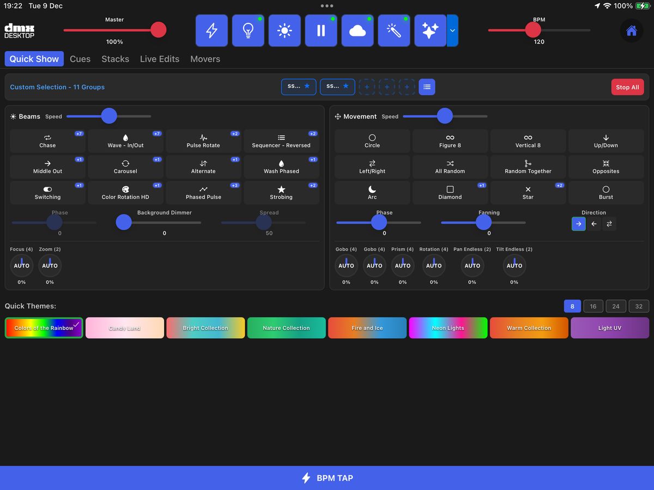This screenshot has width=654, height=490.
Task: Click Custom Selection - 11 Groups label
Action: [57, 87]
